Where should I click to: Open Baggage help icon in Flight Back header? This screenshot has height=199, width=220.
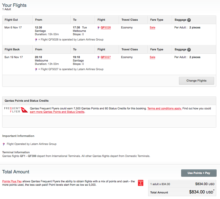[x=189, y=50]
